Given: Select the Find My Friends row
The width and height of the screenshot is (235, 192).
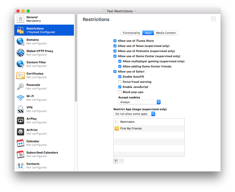Looking at the screenshot, I should 149,128.
